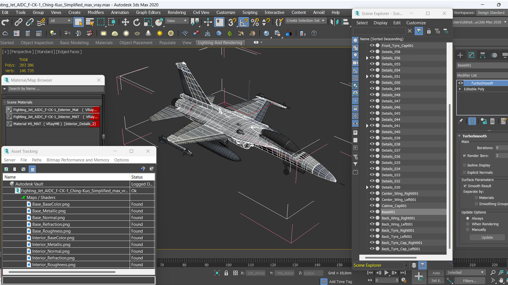Screen dimensions: 508x285
Task: Open the Rendering menu
Action: click(x=176, y=12)
